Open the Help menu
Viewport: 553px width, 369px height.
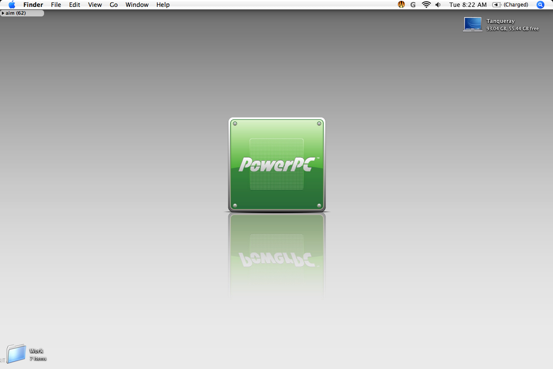point(163,5)
